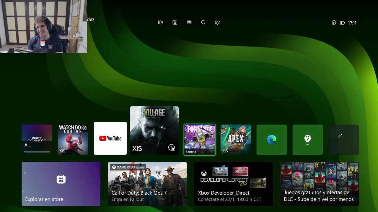The width and height of the screenshot is (378, 212).
Task: Open My games & apps library icon
Action: [161, 22]
